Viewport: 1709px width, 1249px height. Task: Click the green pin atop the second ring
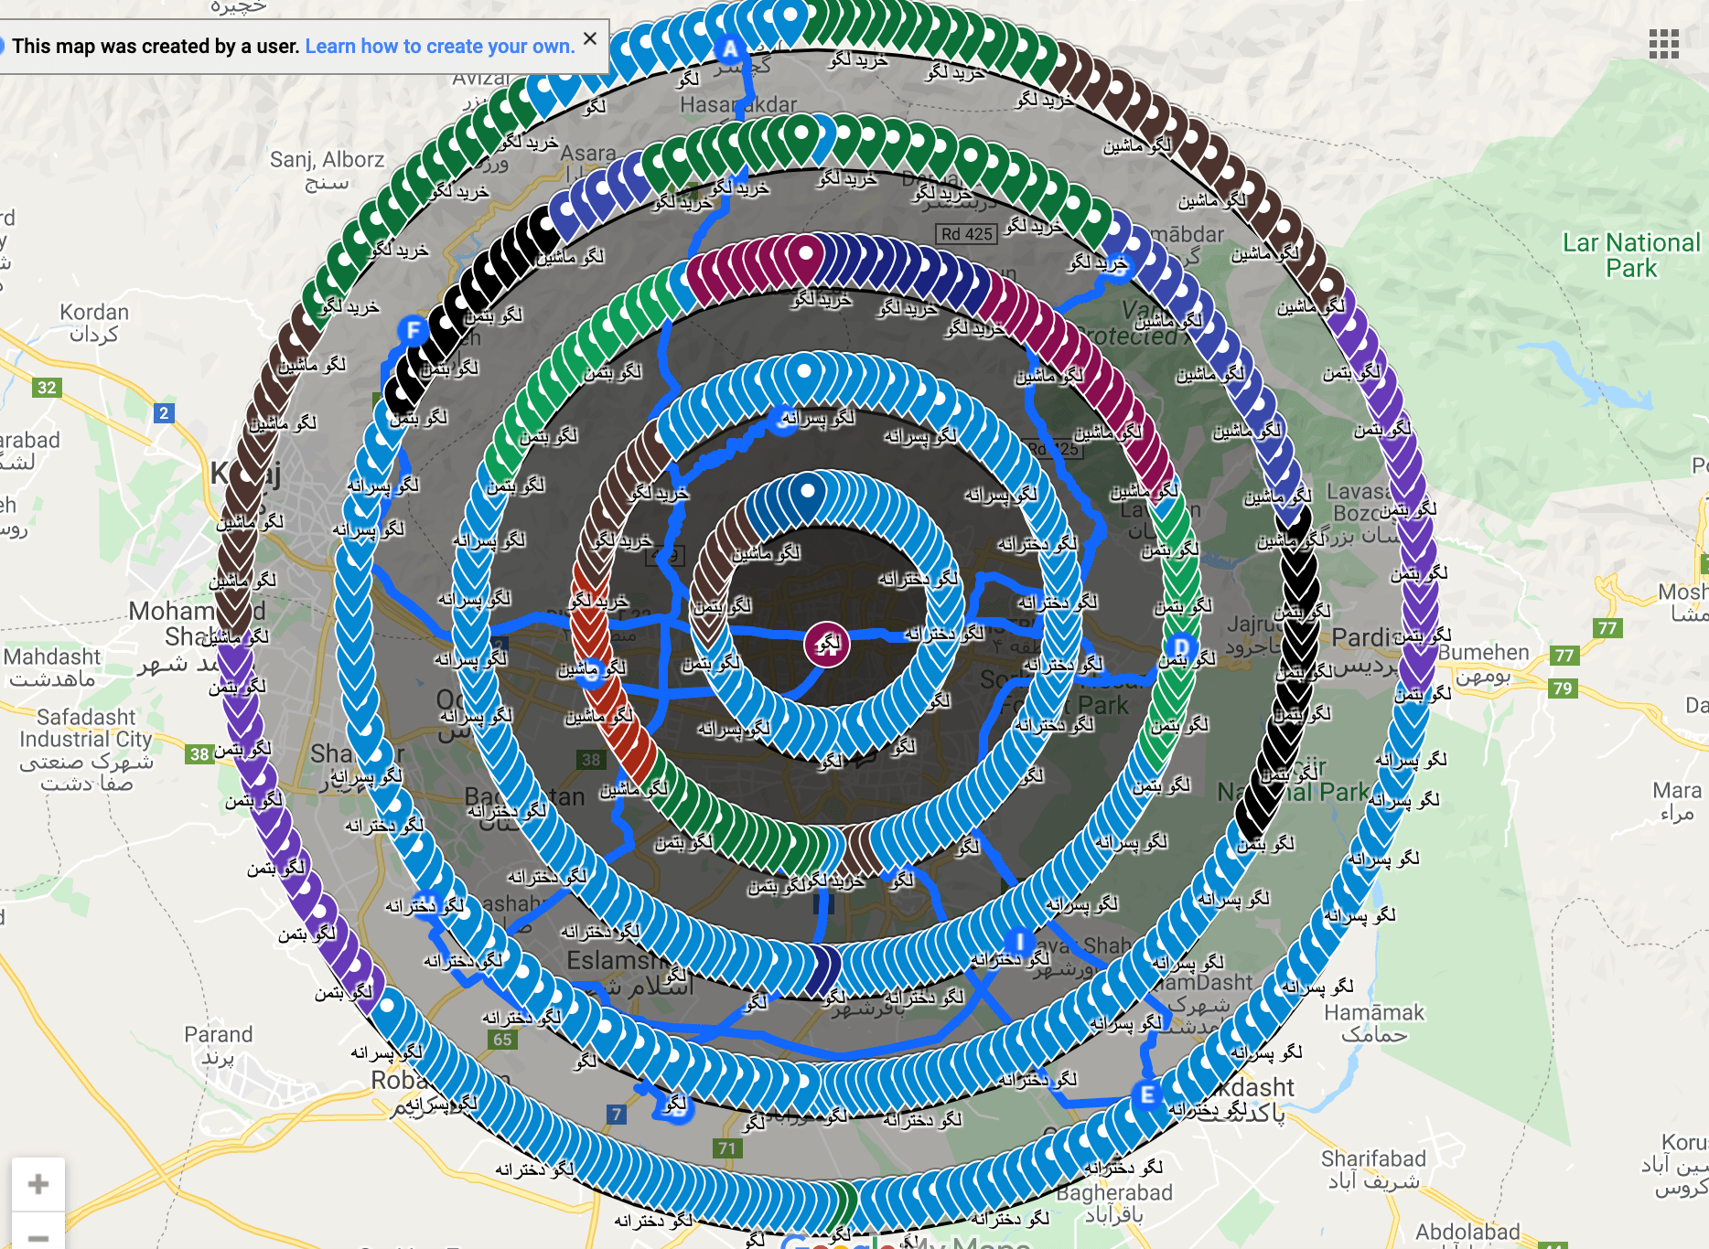(x=801, y=133)
